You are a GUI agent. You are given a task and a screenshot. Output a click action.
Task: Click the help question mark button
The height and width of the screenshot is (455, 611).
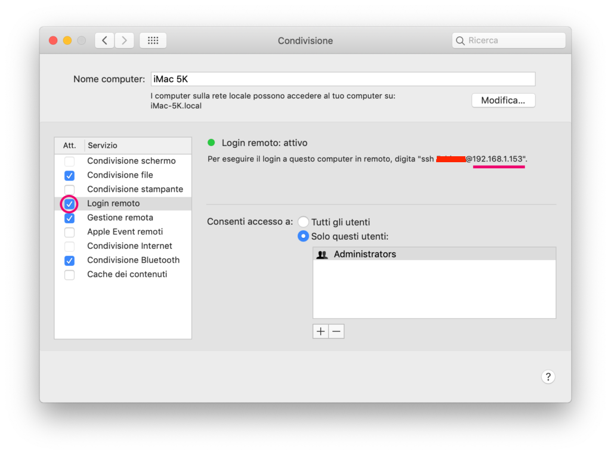tap(548, 376)
